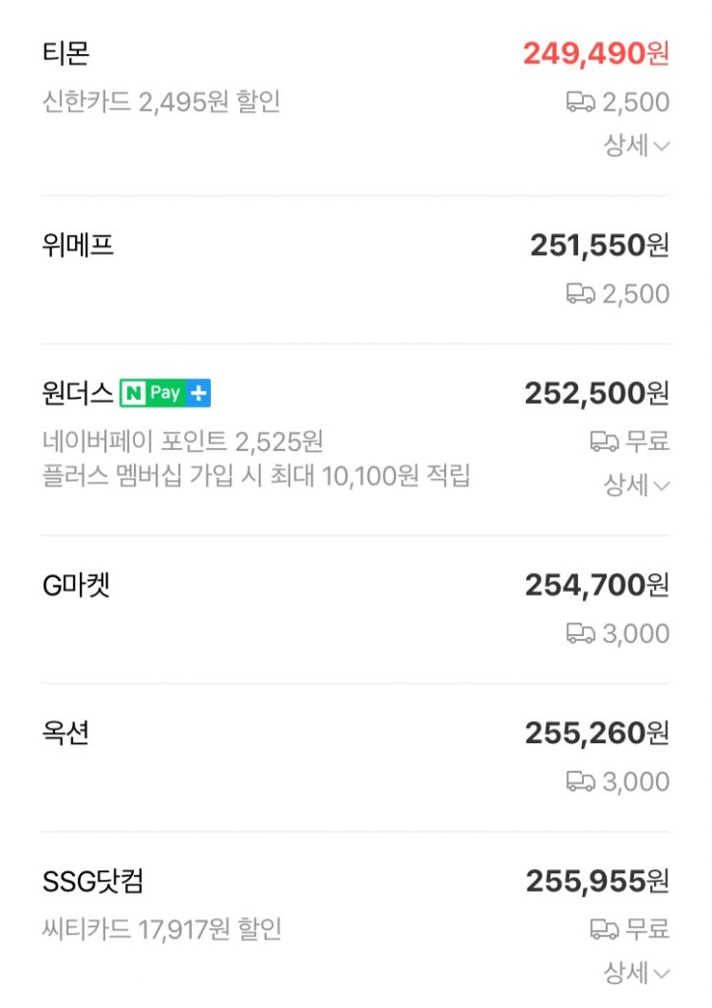This screenshot has height=1008, width=712.
Task: Click the 씨티카드 17,917원 할인 text
Action: [162, 929]
